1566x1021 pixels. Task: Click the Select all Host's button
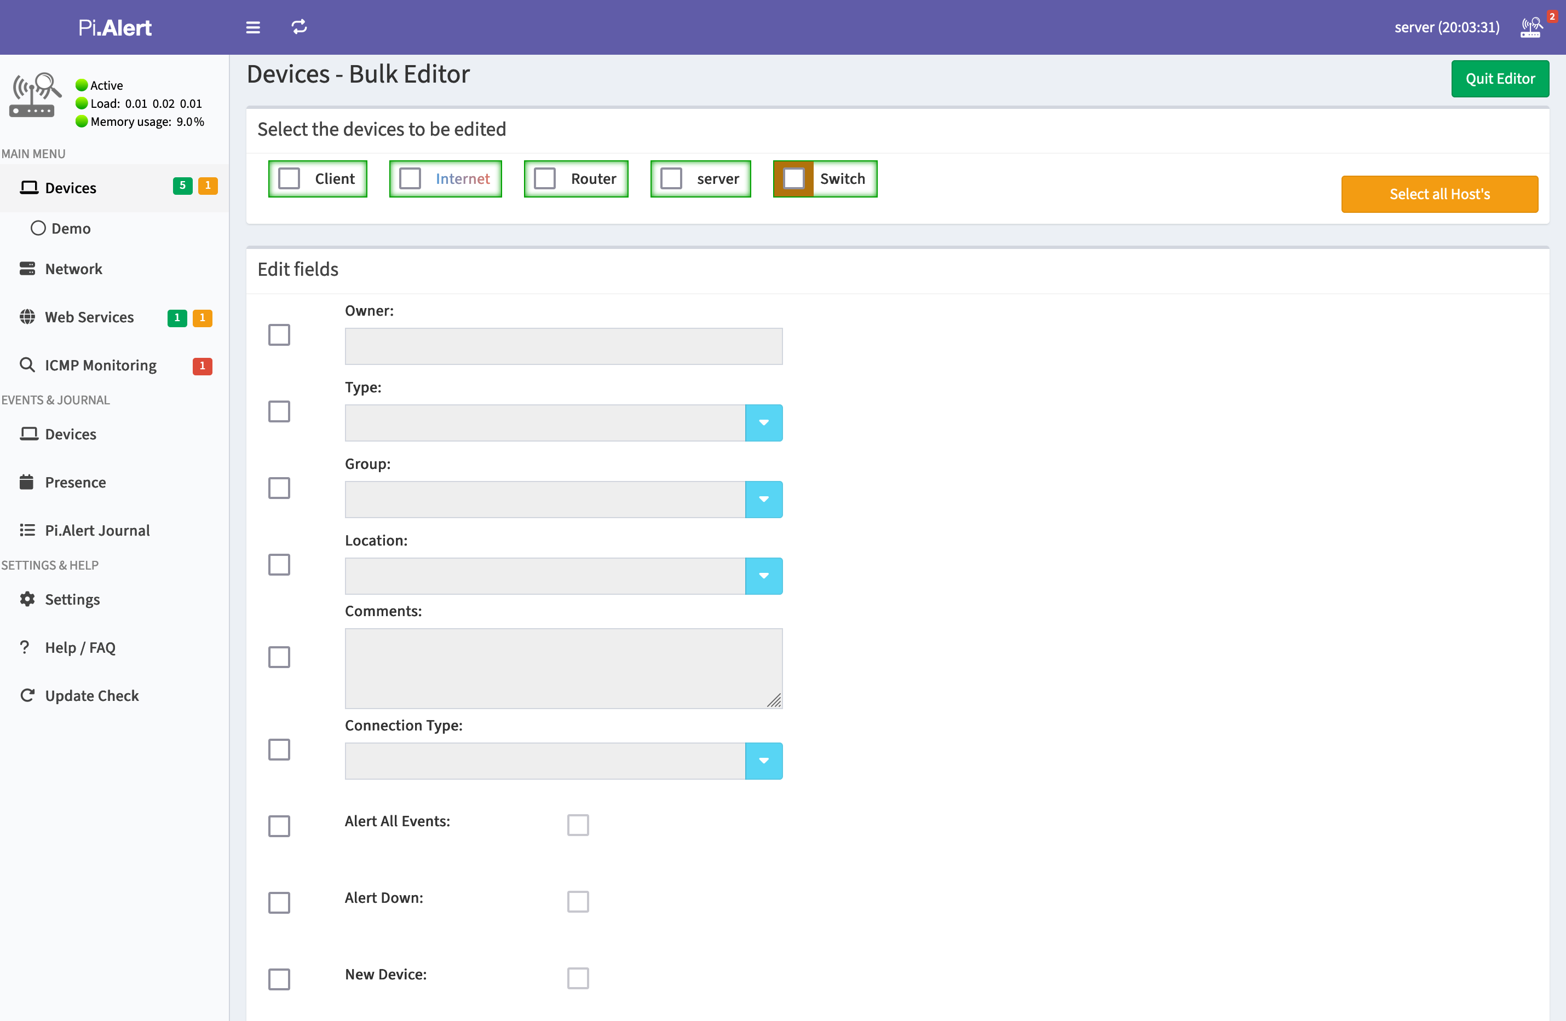1439,194
